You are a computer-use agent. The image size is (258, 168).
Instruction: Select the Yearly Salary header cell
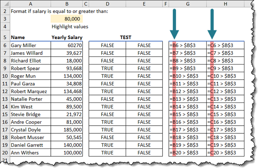tap(67, 37)
